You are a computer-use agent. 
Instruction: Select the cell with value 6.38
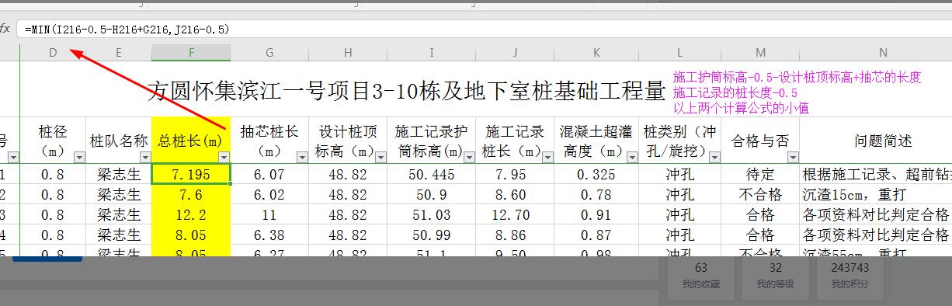(x=269, y=235)
